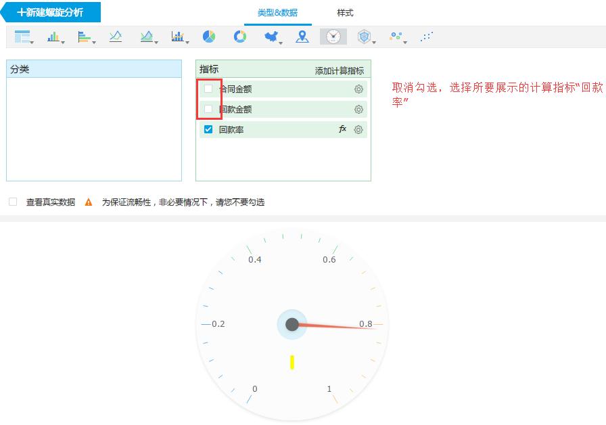The width and height of the screenshot is (606, 425).
Task: Select the 类型&数据 tab
Action: click(x=277, y=12)
